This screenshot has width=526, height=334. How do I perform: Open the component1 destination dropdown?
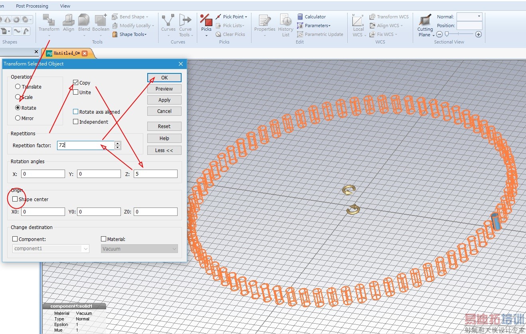click(x=51, y=249)
